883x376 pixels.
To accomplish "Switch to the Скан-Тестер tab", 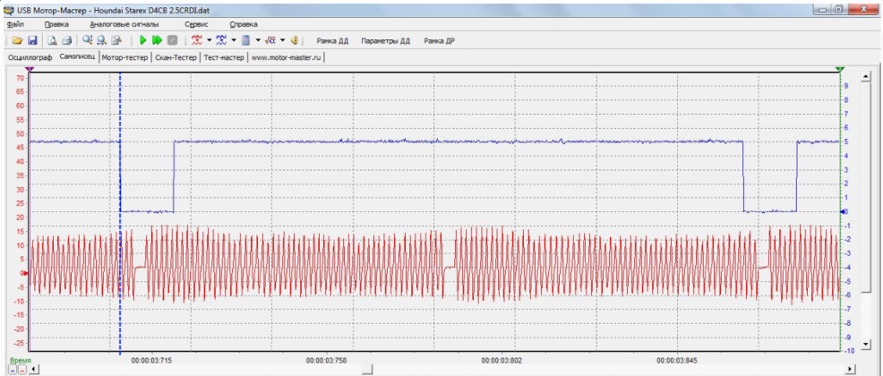I will point(176,57).
